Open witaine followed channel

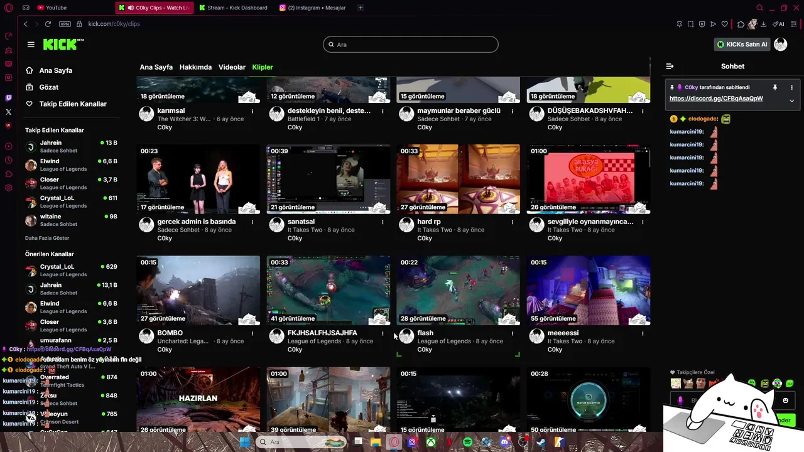(70, 220)
